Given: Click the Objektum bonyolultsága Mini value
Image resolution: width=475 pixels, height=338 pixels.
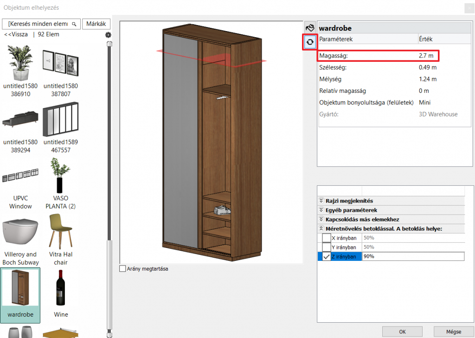Looking at the screenshot, I should [x=424, y=103].
